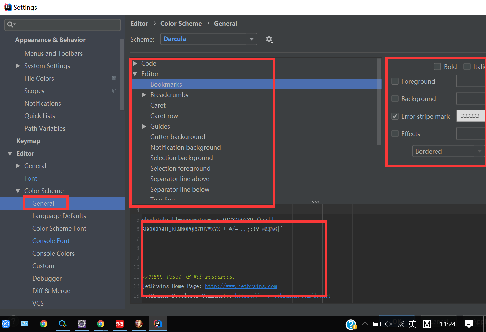Toggle the Foreground checkbox

(395, 81)
